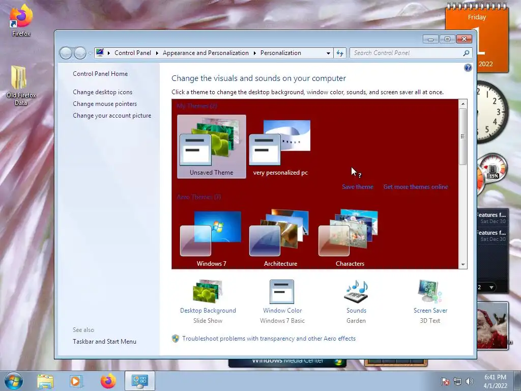This screenshot has height=391, width=521.
Task: Open Windows Explorer from taskbar
Action: click(45, 381)
